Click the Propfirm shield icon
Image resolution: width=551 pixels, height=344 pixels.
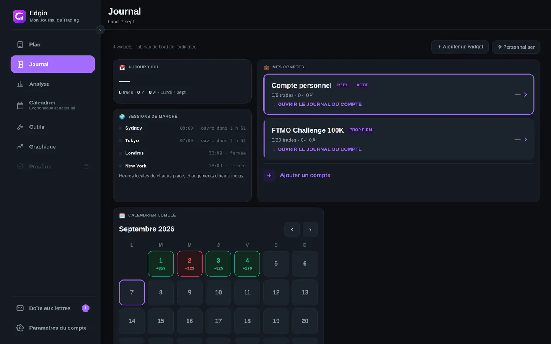click(x=20, y=166)
